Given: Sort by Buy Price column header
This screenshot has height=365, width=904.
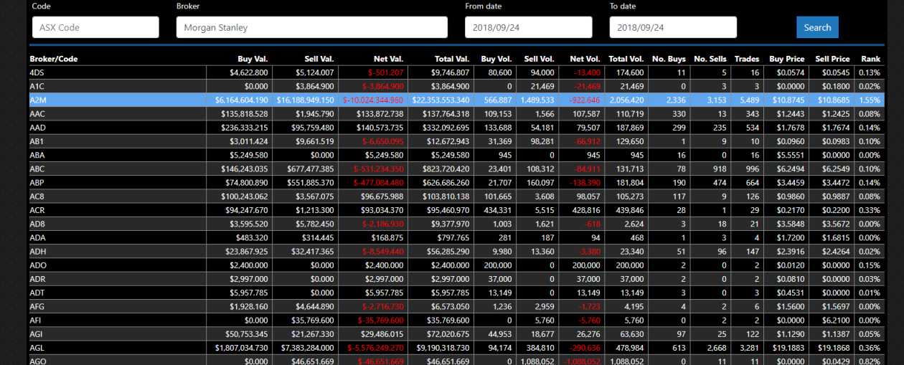Looking at the screenshot, I should tap(786, 59).
